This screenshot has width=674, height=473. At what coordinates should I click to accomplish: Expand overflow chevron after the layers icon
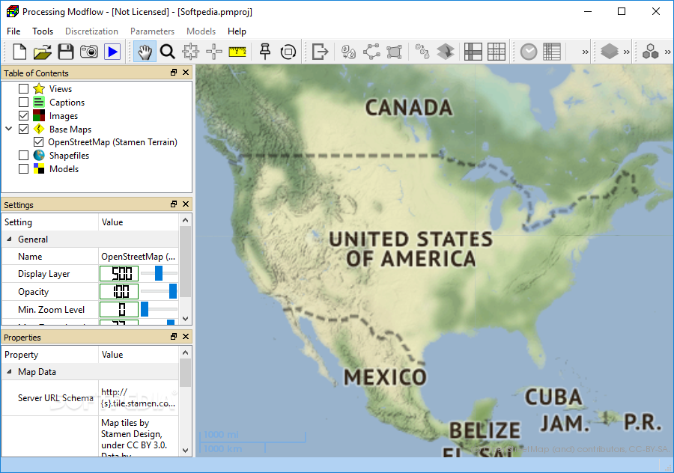point(626,52)
